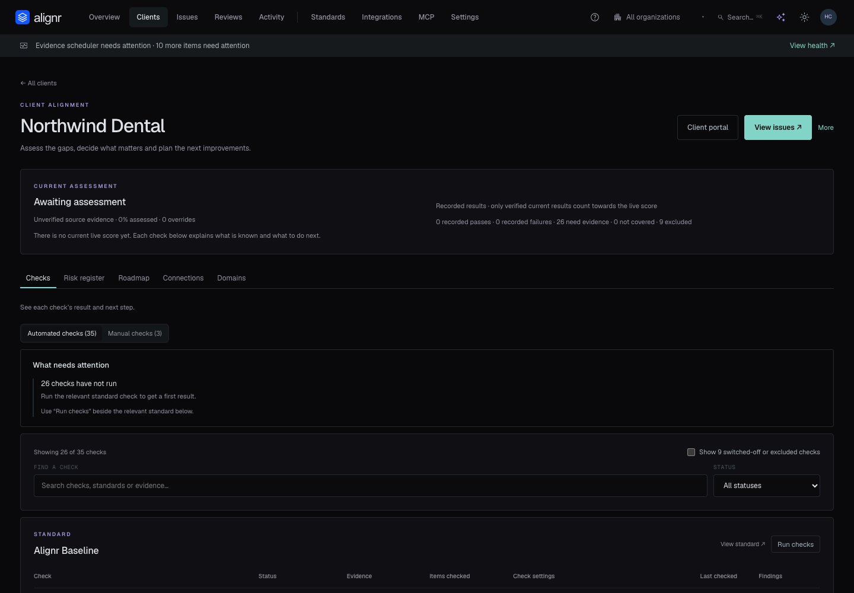Go to the Integrations page
The width and height of the screenshot is (854, 593).
[382, 17]
